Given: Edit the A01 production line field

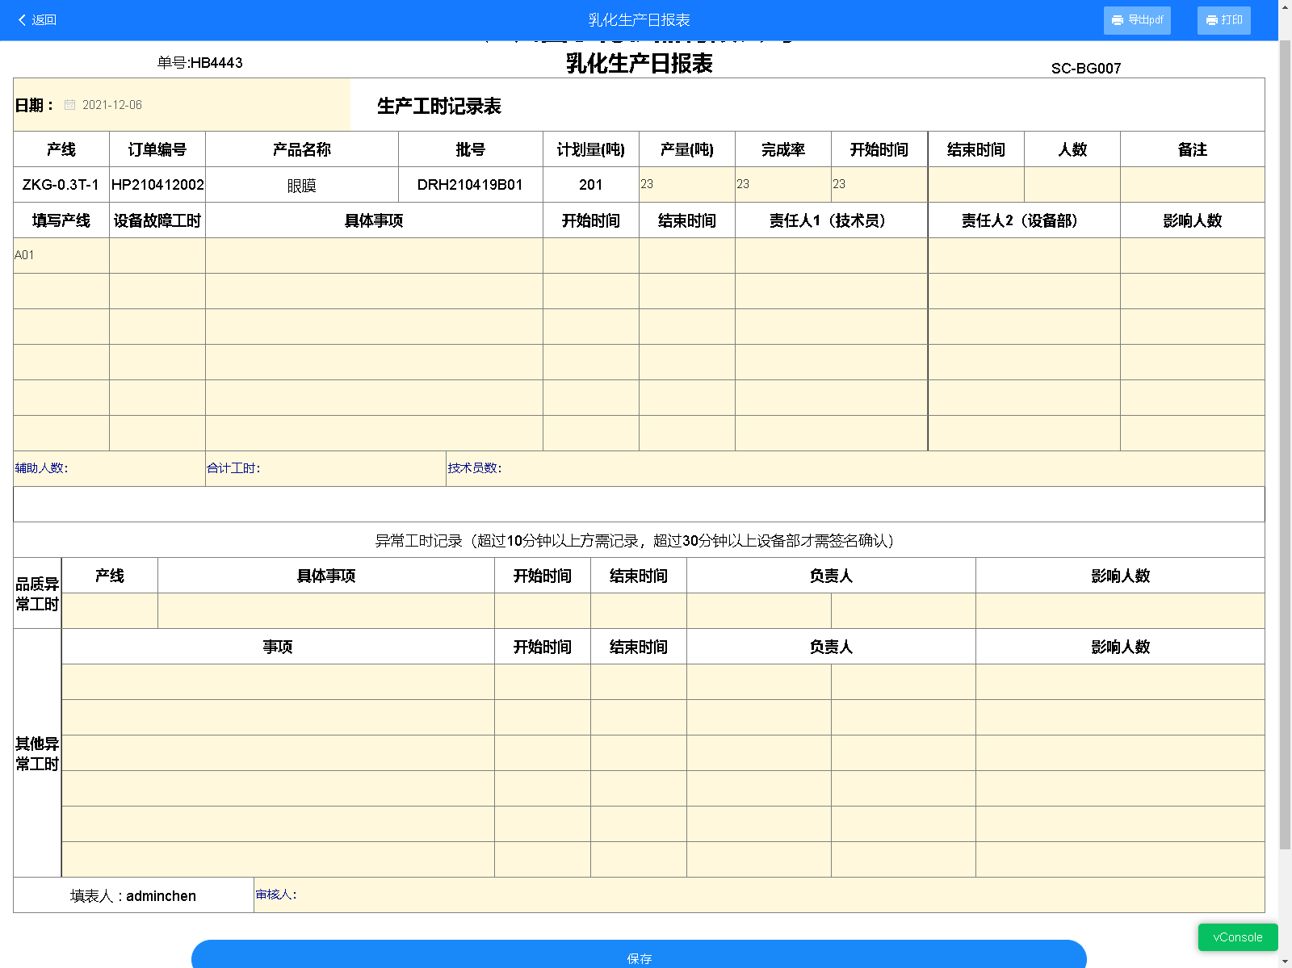Looking at the screenshot, I should tap(61, 255).
